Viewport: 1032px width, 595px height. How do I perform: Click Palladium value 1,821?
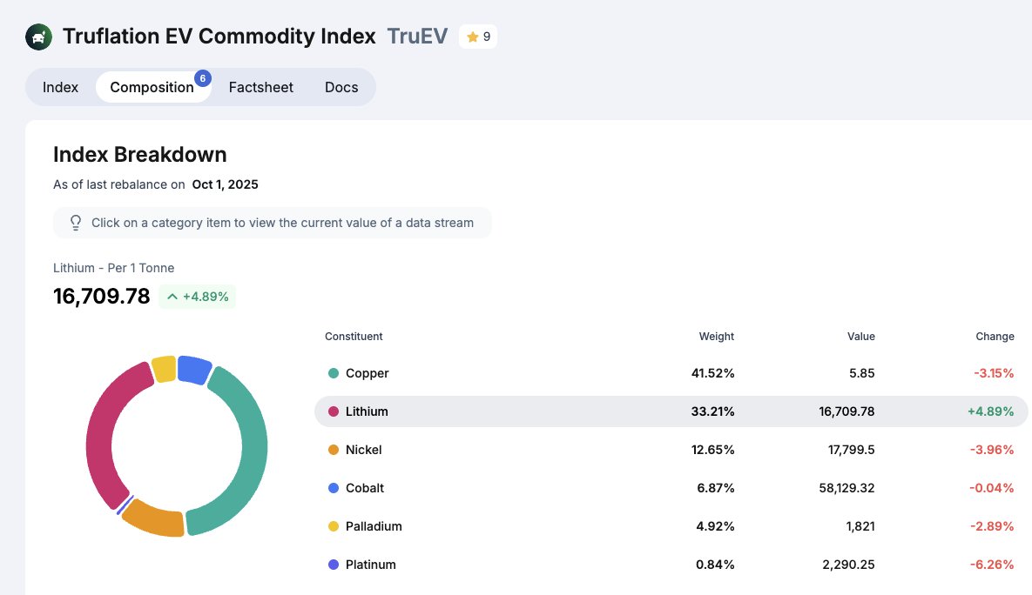(860, 526)
